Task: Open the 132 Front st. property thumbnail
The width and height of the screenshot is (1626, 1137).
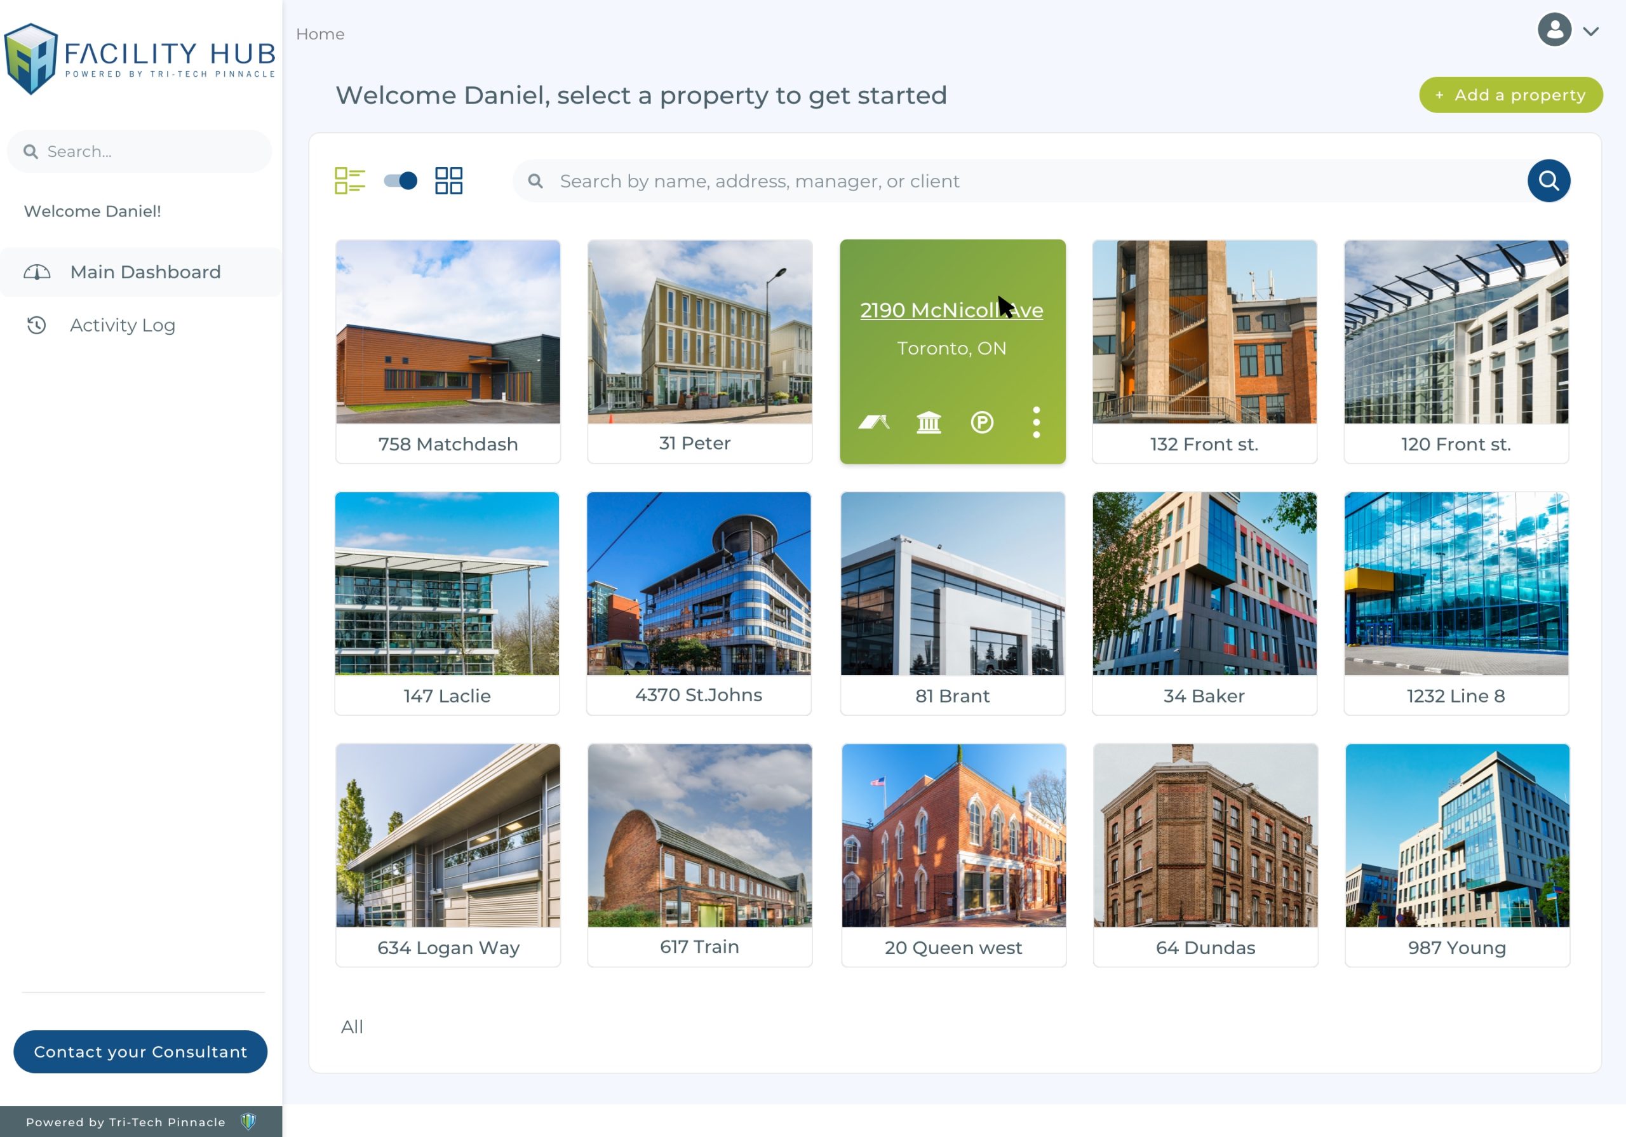Action: point(1204,332)
